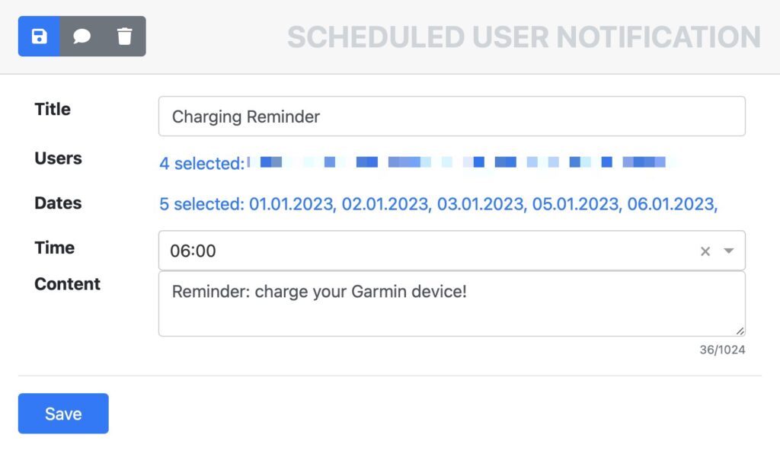This screenshot has width=780, height=470.
Task: Focus the Charging Reminder title field
Action: click(x=452, y=117)
